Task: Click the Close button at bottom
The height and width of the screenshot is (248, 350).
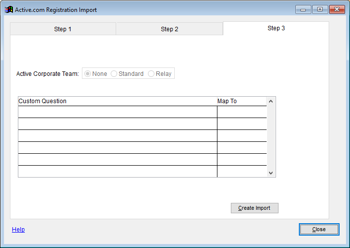Action: point(319,230)
